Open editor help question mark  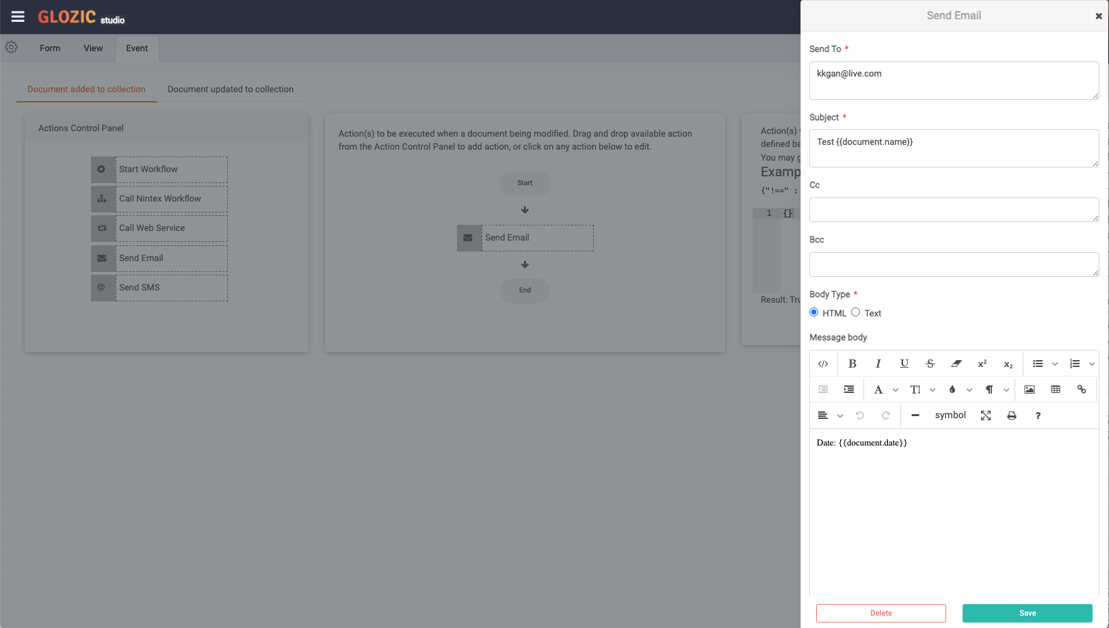coord(1038,415)
